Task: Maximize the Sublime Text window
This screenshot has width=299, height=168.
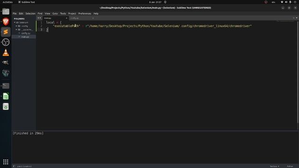Action: coord(289,8)
